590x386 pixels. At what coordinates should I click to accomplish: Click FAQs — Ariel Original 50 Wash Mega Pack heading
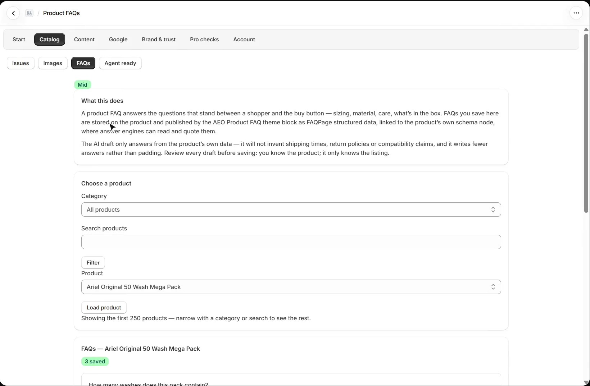point(141,349)
